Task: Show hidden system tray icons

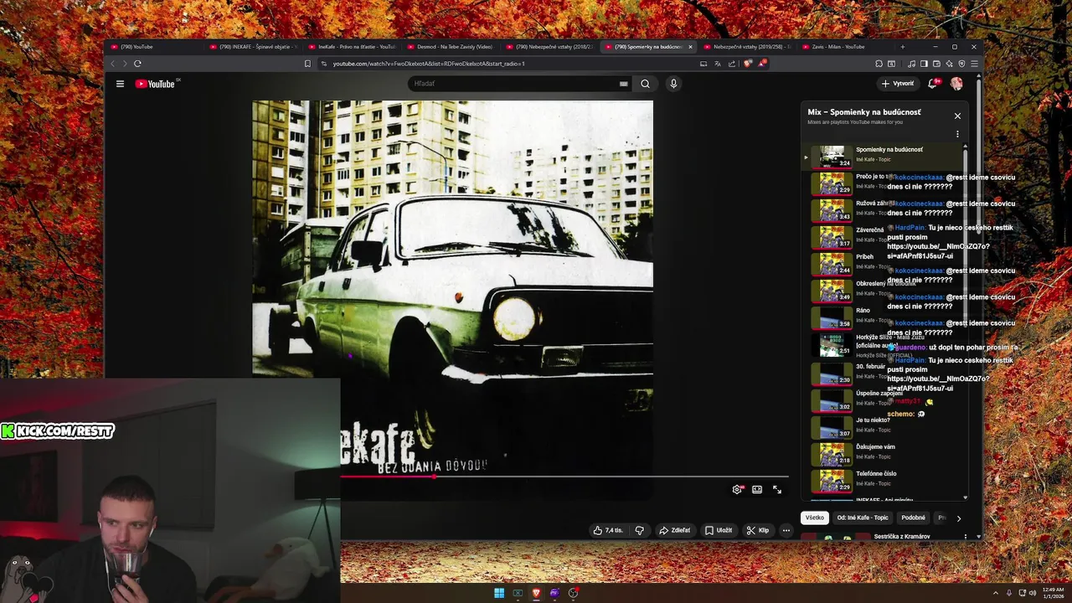Action: pos(996,593)
